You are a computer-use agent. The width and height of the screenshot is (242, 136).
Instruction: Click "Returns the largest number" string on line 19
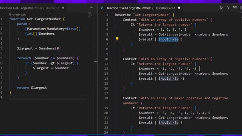[x=164, y=108]
